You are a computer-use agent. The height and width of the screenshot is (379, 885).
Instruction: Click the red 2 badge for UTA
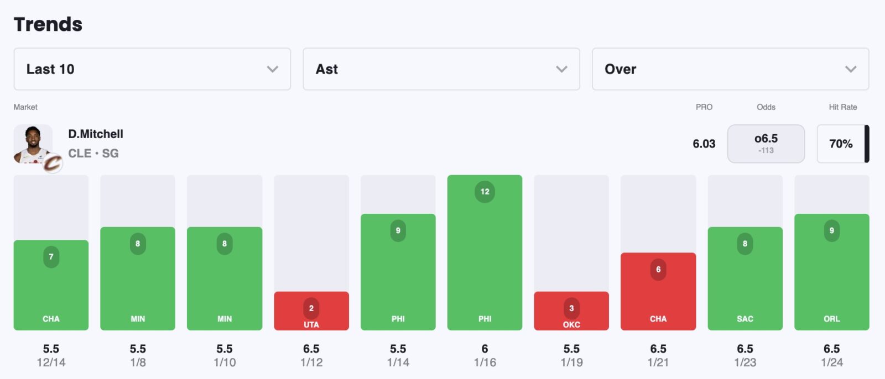(x=311, y=308)
